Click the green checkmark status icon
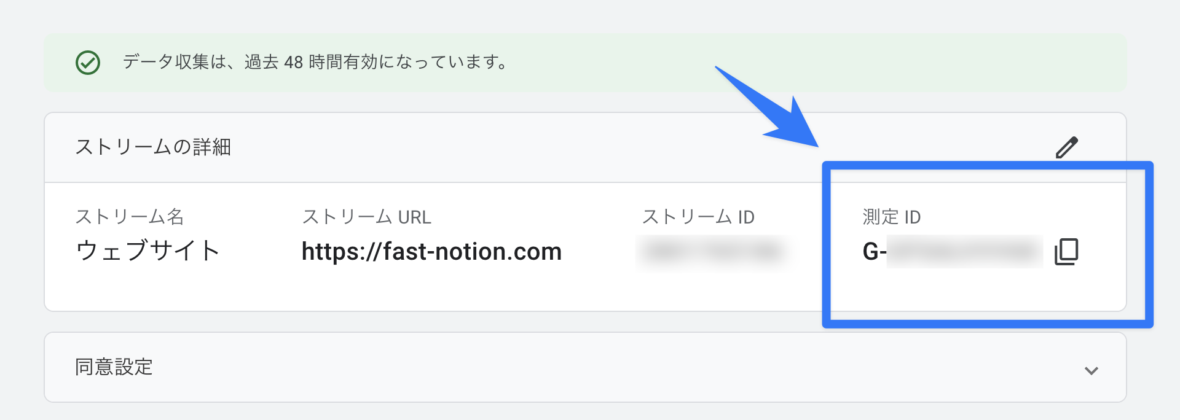Viewport: 1180px width, 420px height. pos(88,63)
